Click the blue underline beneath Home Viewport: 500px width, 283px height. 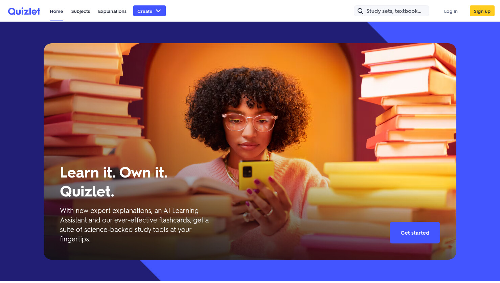(56, 21)
